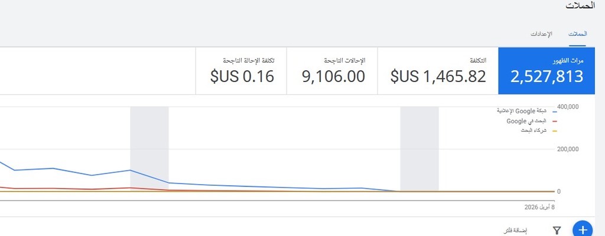Click the filter funnel icon
605x236 pixels.
tap(557, 230)
